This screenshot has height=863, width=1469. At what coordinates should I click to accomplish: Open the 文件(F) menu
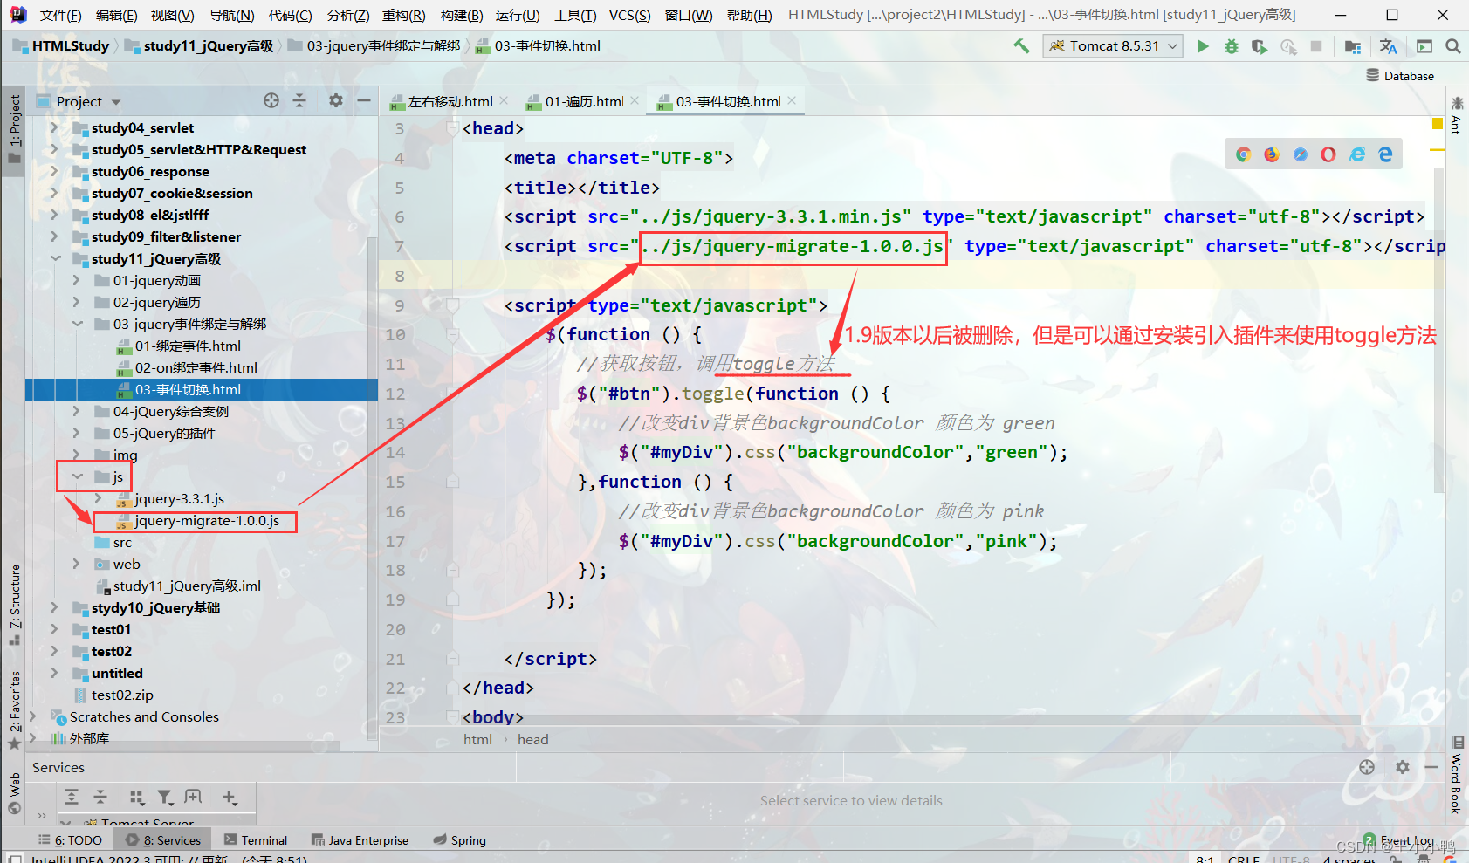click(x=60, y=15)
